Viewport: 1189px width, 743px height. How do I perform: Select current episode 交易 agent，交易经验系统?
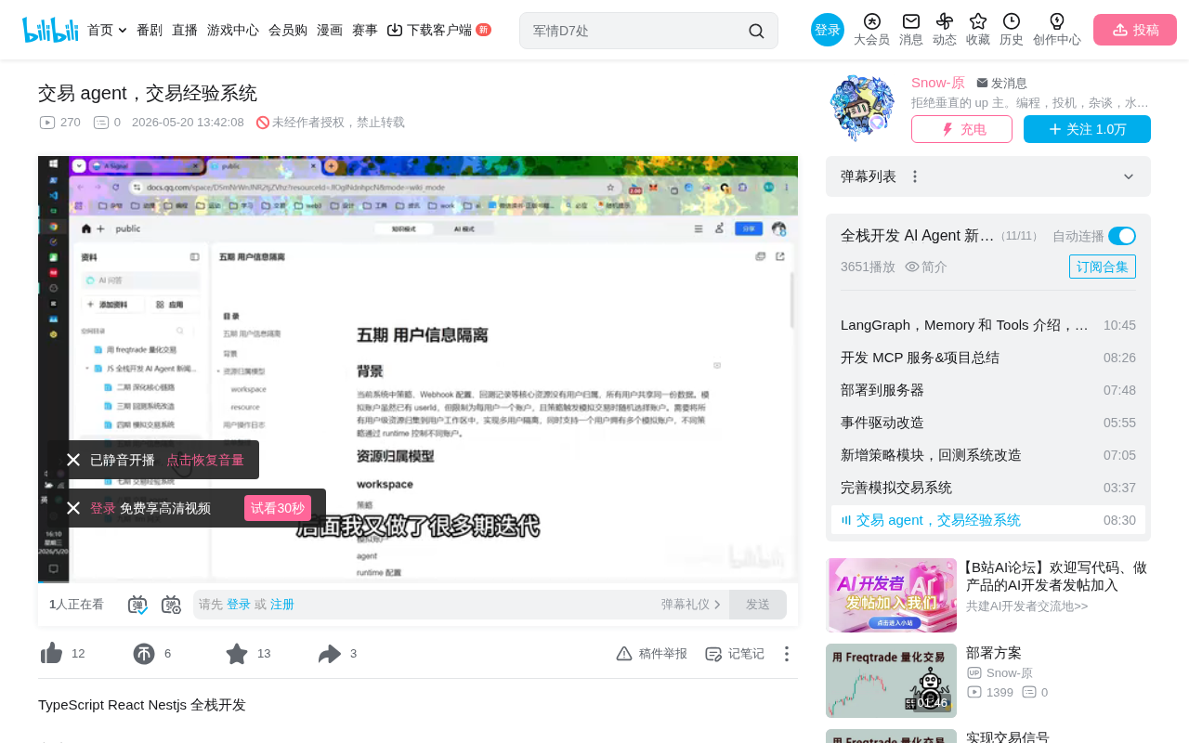988,520
